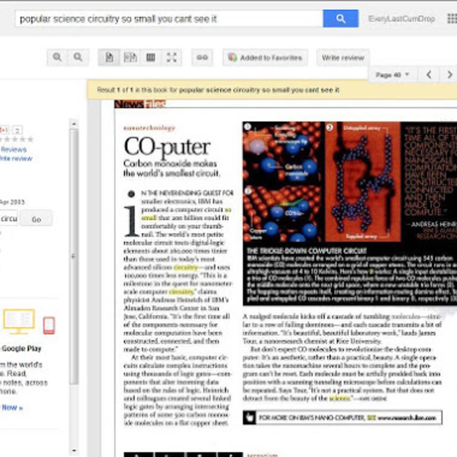The image size is (457, 457).
Task: Select the single page view icon
Action: (109, 57)
